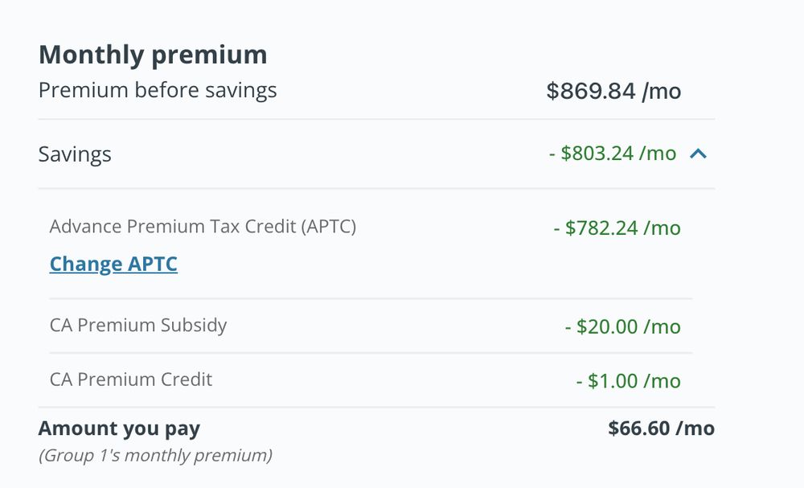Select the - $1.00 /mo credit amount
This screenshot has width=804, height=488.
628,380
